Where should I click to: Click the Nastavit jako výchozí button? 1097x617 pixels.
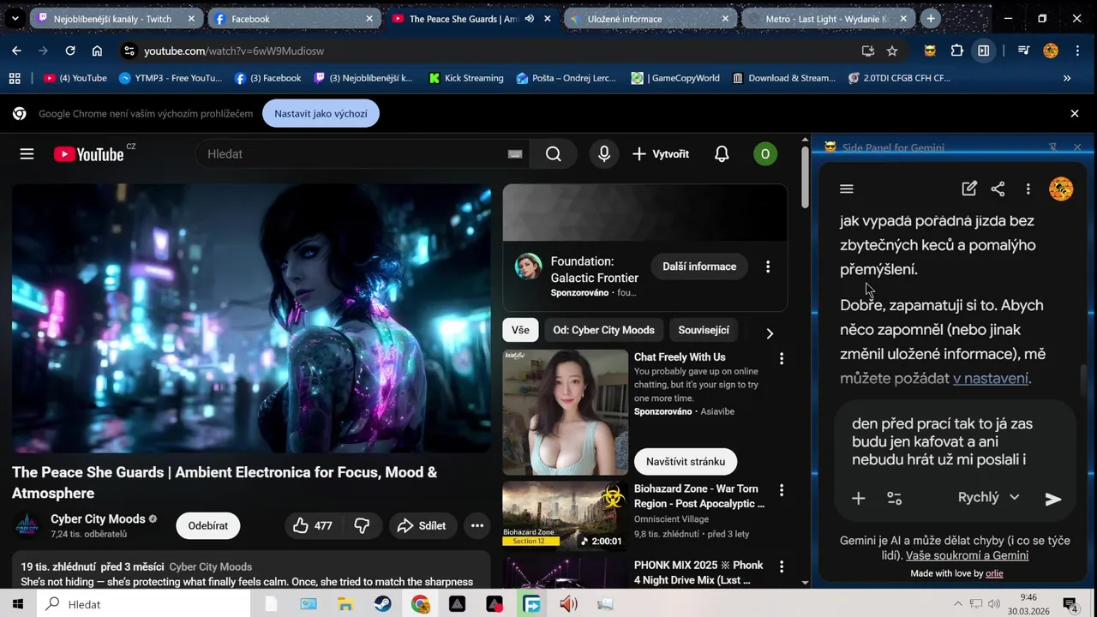click(321, 113)
